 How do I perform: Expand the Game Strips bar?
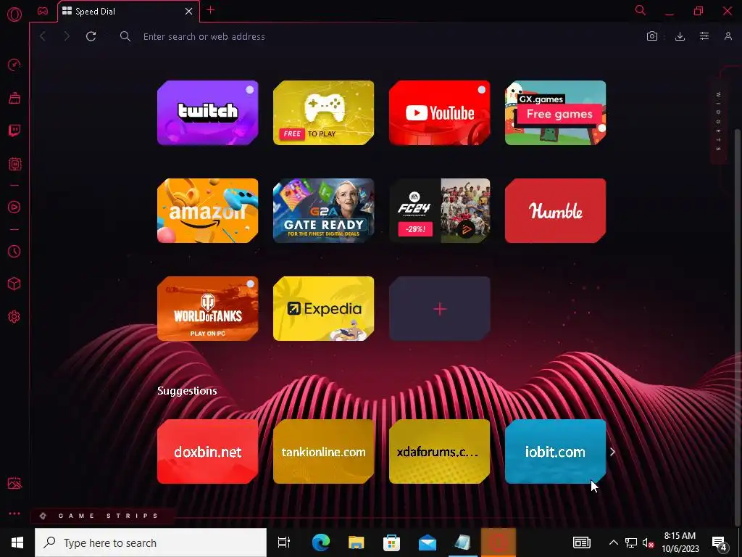[102, 516]
